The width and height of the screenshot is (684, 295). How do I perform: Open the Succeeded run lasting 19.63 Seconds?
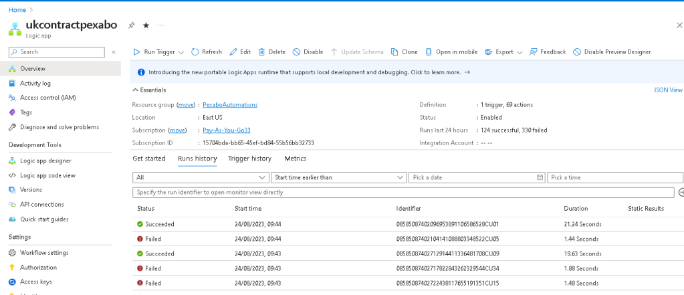pos(407,254)
